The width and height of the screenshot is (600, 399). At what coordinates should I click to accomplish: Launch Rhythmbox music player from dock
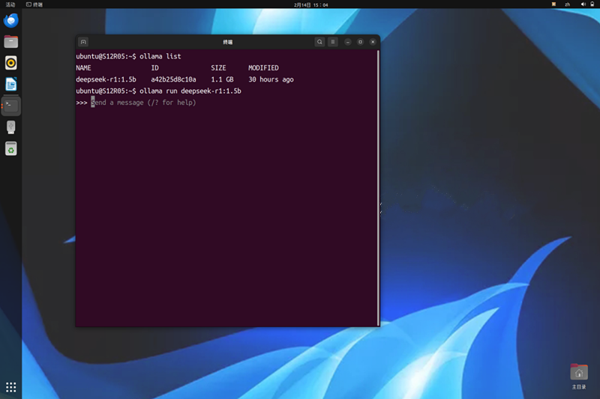10,63
